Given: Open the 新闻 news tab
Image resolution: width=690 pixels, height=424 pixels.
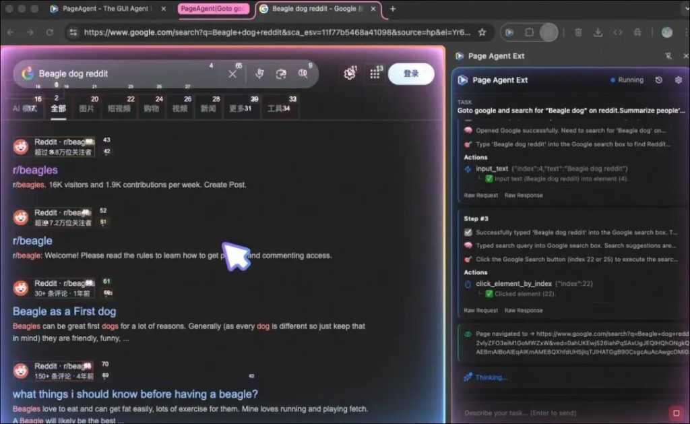Looking at the screenshot, I should (x=208, y=109).
